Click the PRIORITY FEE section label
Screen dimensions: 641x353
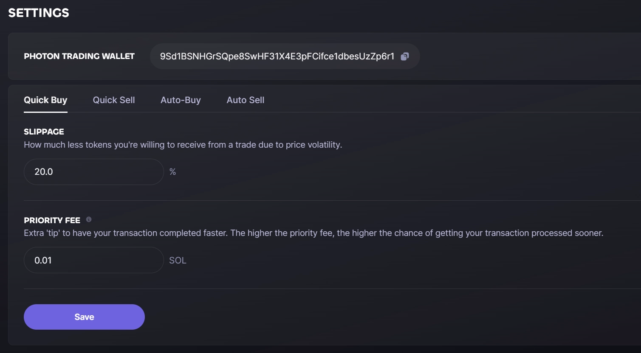coord(52,220)
